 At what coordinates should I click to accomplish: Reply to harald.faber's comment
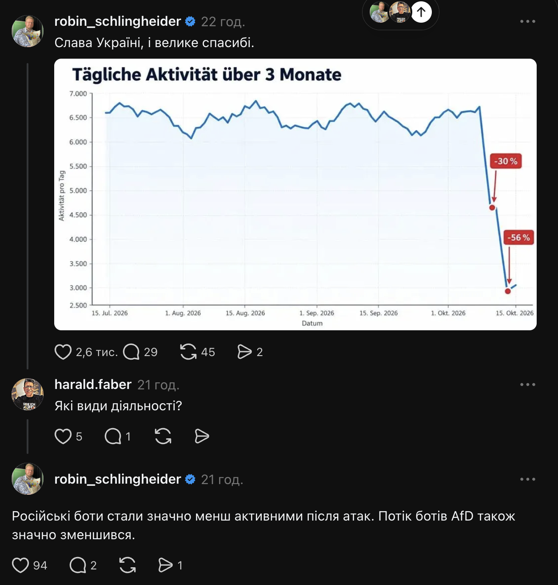coord(113,437)
